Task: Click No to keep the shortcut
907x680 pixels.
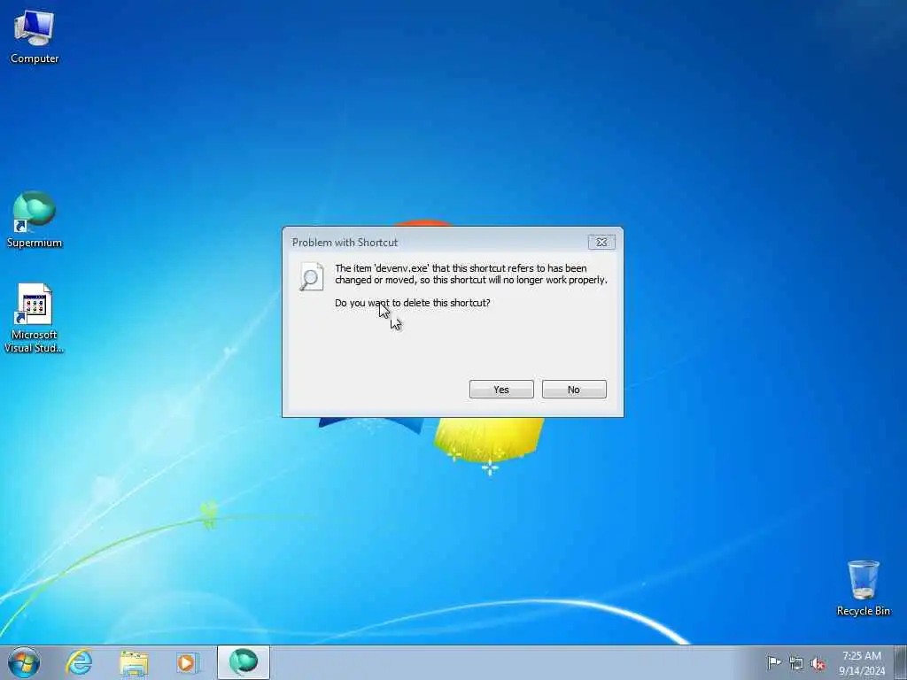Action: pos(574,390)
